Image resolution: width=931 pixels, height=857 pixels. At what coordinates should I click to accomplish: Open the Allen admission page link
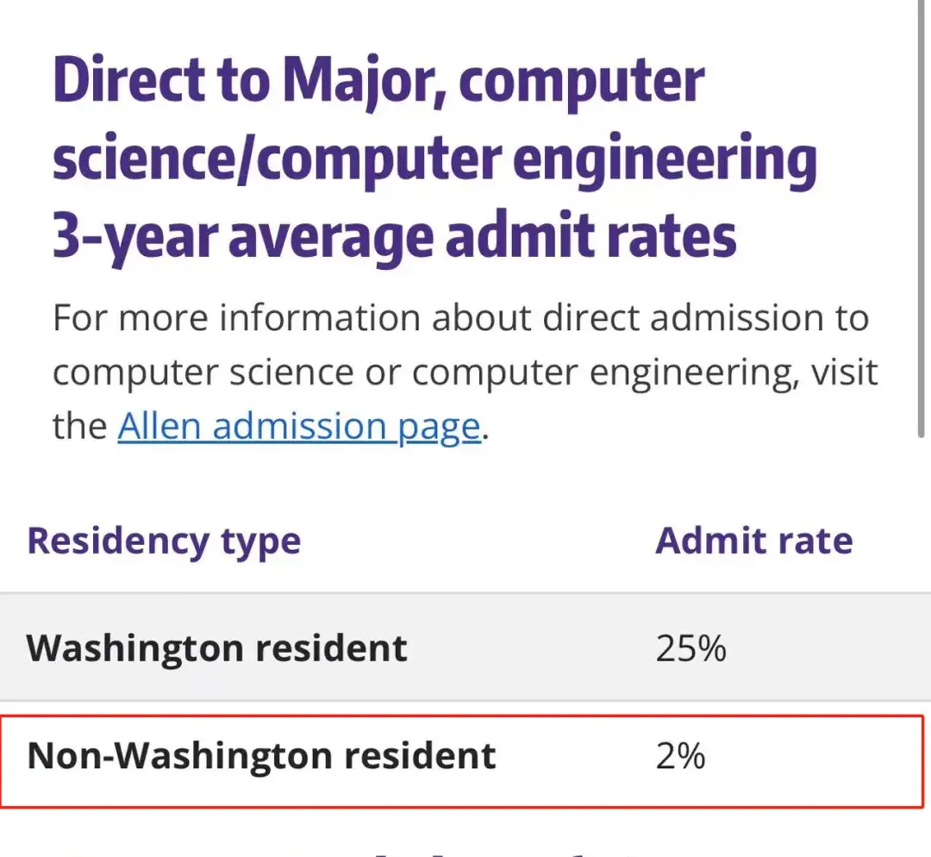click(x=298, y=426)
